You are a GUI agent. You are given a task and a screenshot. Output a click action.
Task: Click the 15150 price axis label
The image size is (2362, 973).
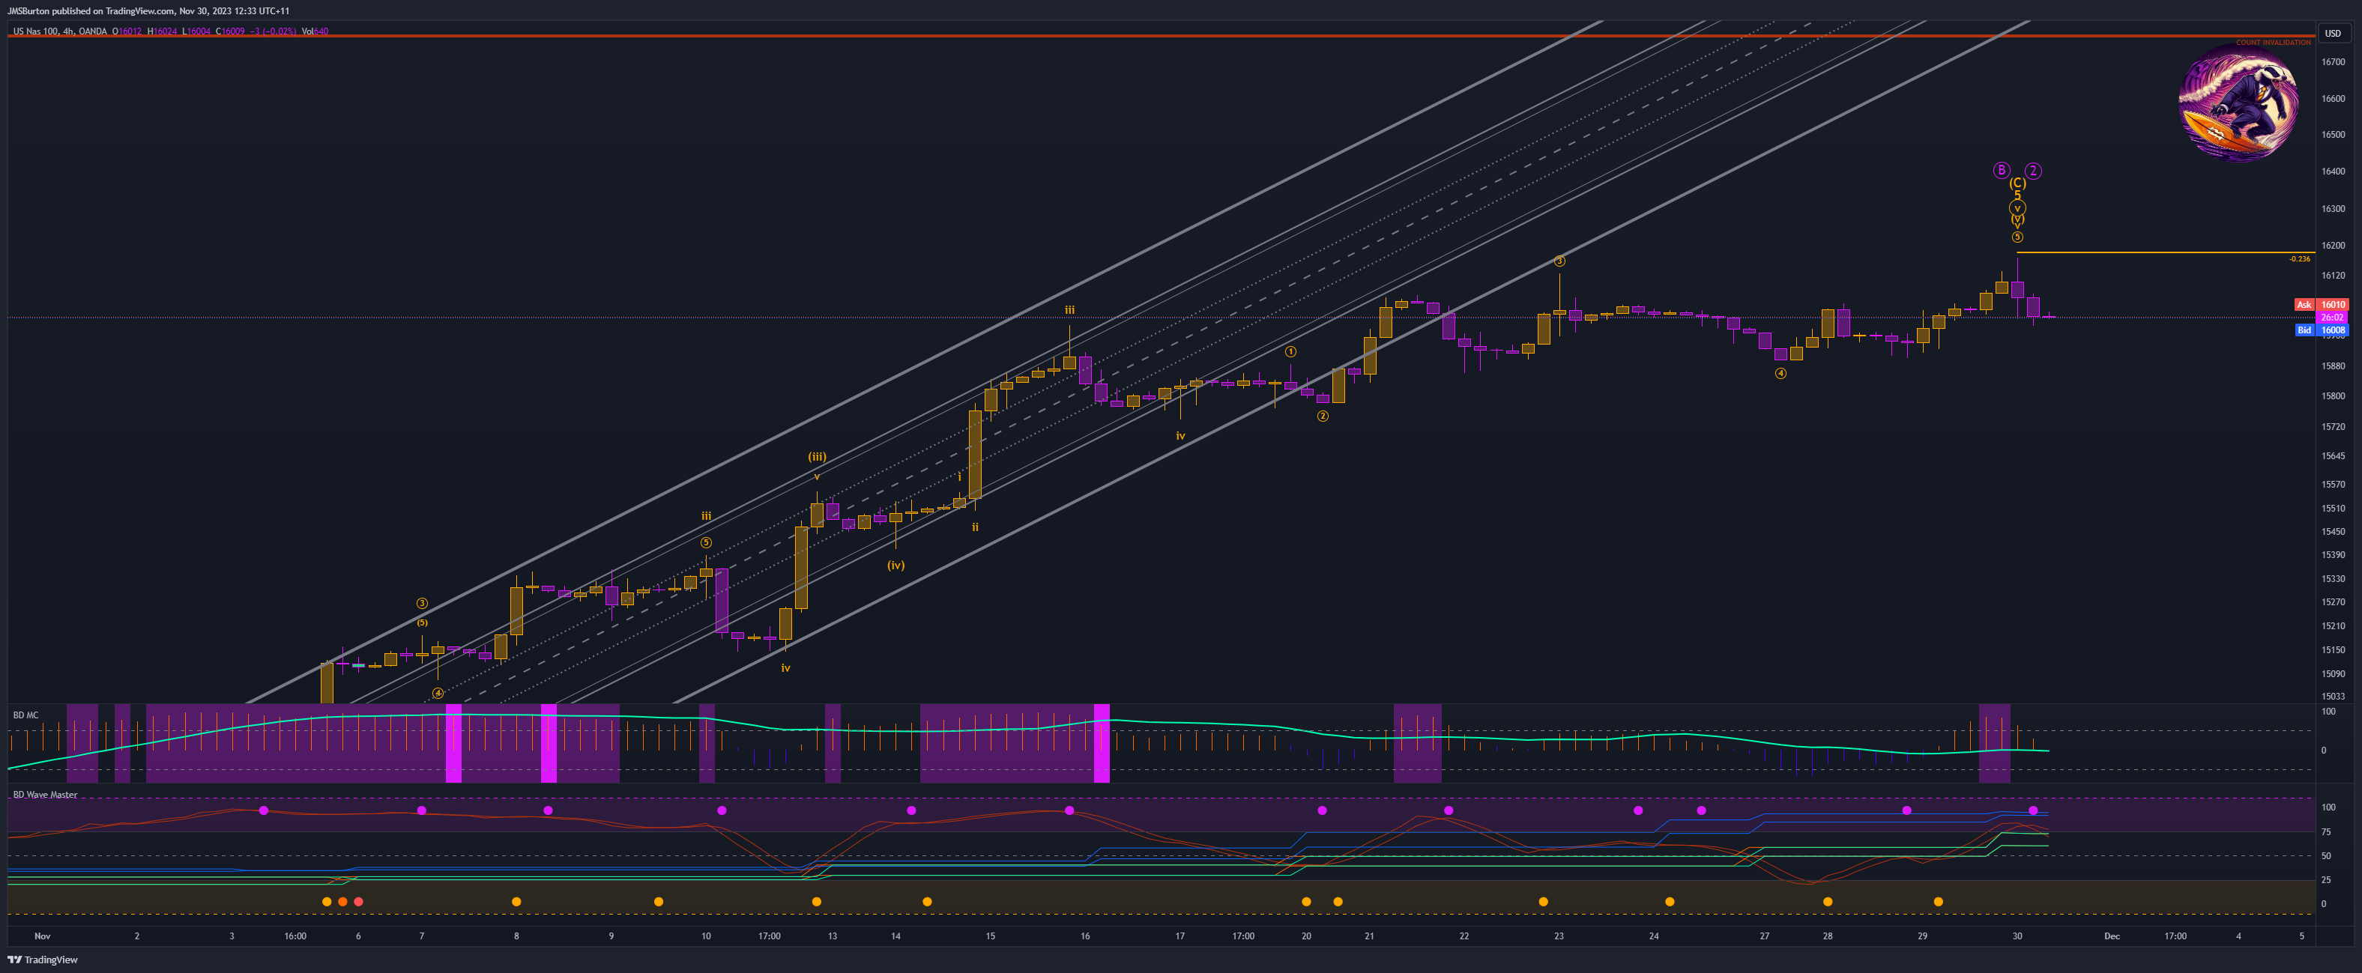click(x=2333, y=650)
